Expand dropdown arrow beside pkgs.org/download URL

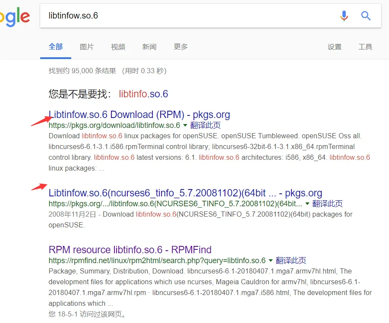pos(185,125)
